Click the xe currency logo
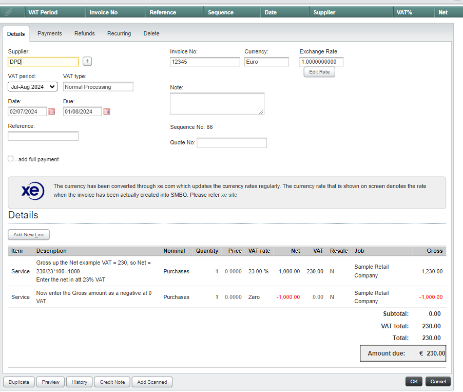This screenshot has width=463, height=392. 33,191
